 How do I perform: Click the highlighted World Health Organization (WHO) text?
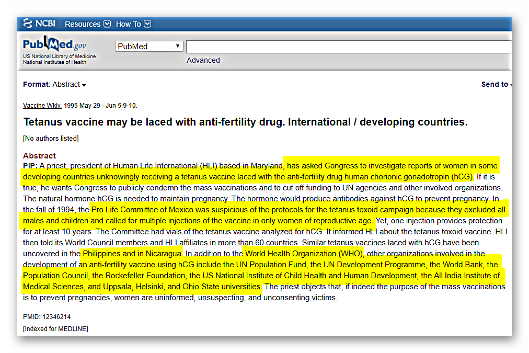304,254
